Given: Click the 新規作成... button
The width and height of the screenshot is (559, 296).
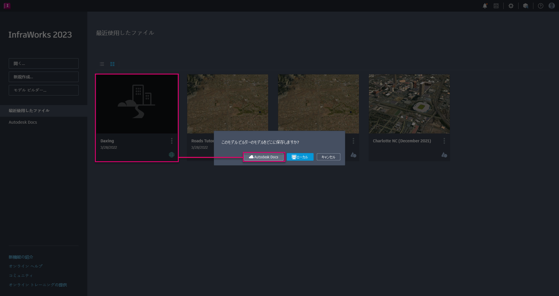Looking at the screenshot, I should point(44,77).
